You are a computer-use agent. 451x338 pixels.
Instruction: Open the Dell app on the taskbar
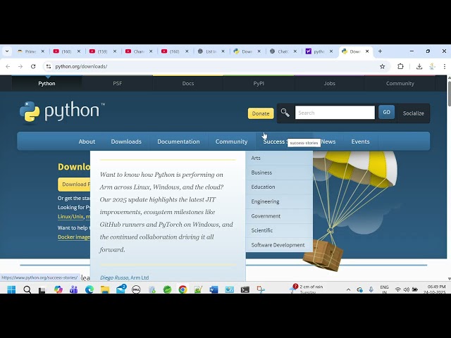pyautogui.click(x=136, y=289)
